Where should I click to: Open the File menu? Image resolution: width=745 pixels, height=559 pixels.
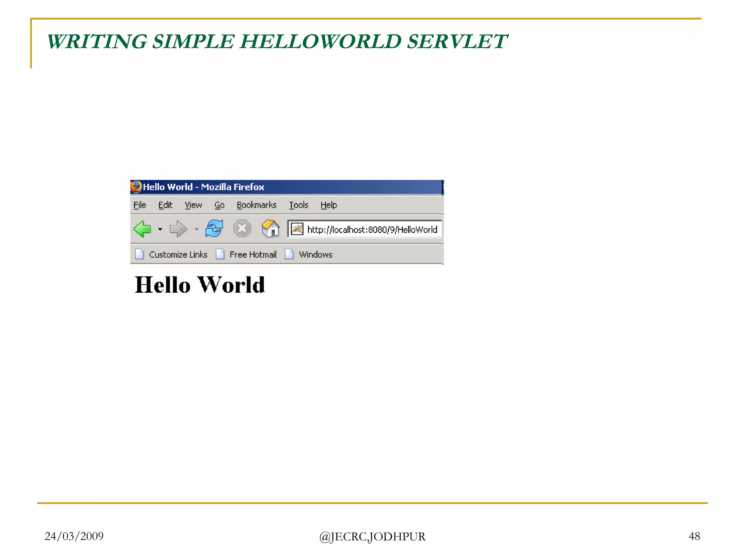coord(140,205)
